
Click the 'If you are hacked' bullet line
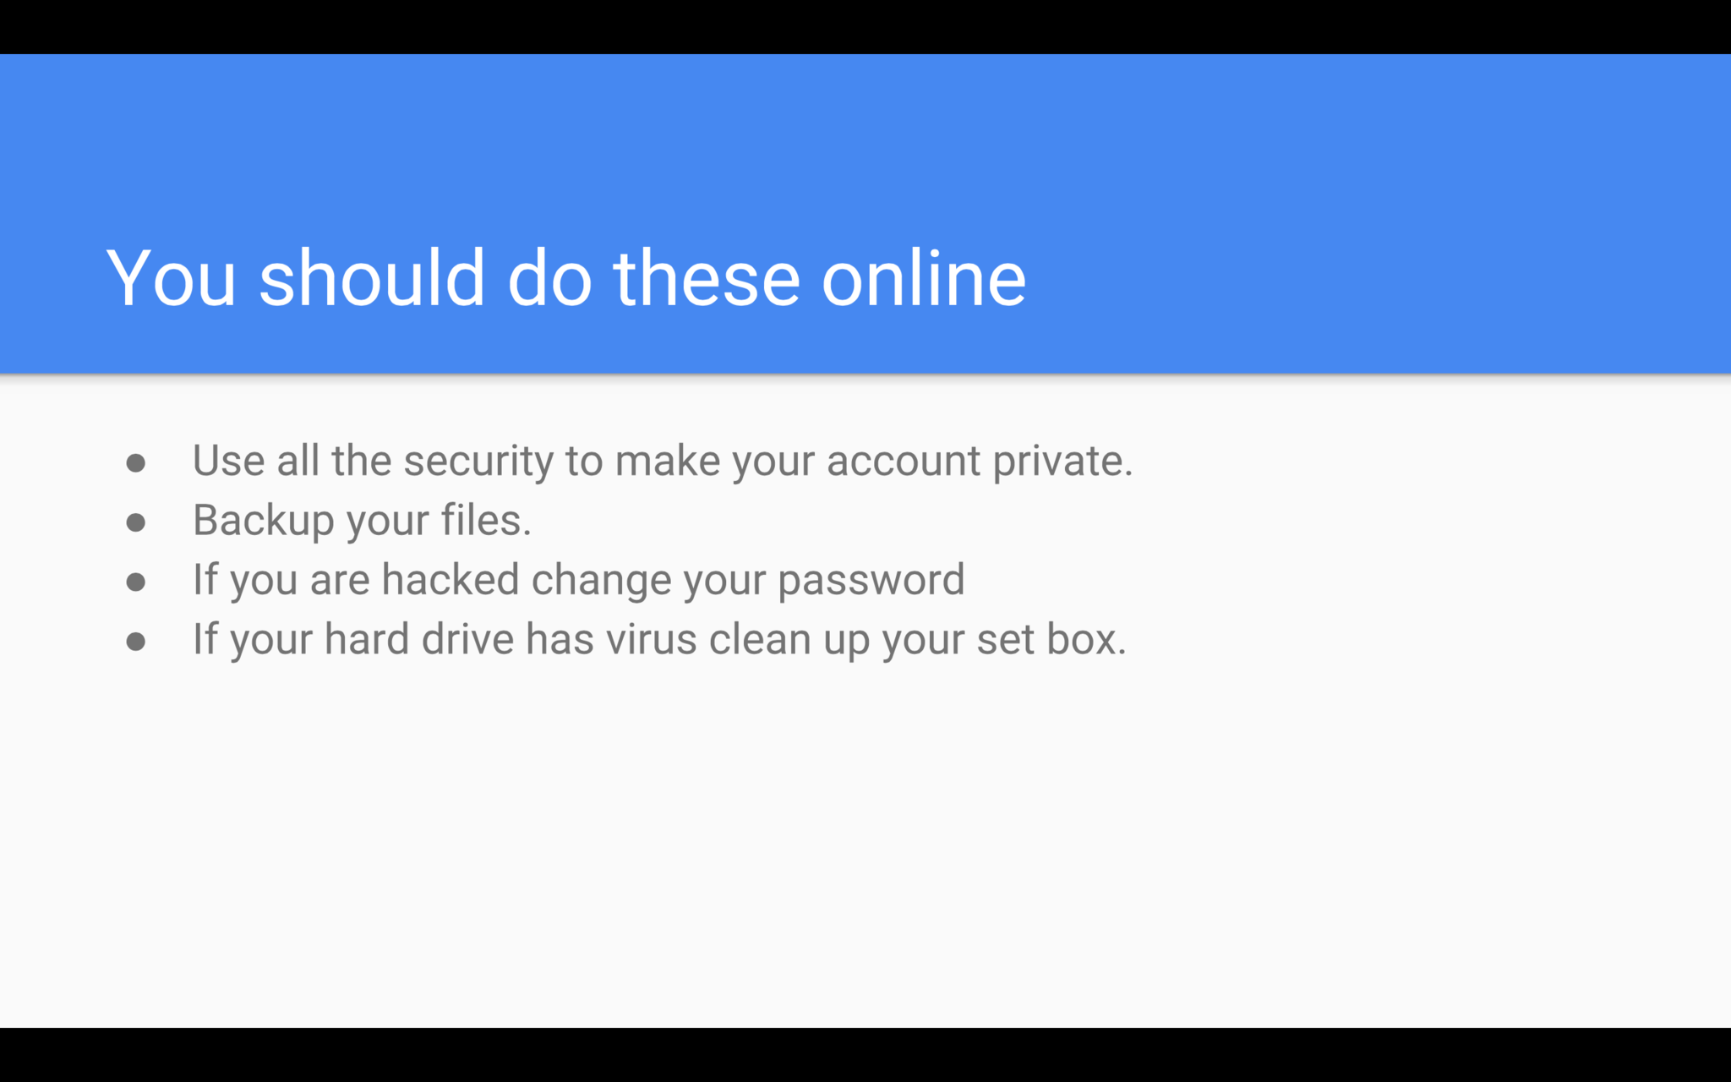[x=578, y=580]
